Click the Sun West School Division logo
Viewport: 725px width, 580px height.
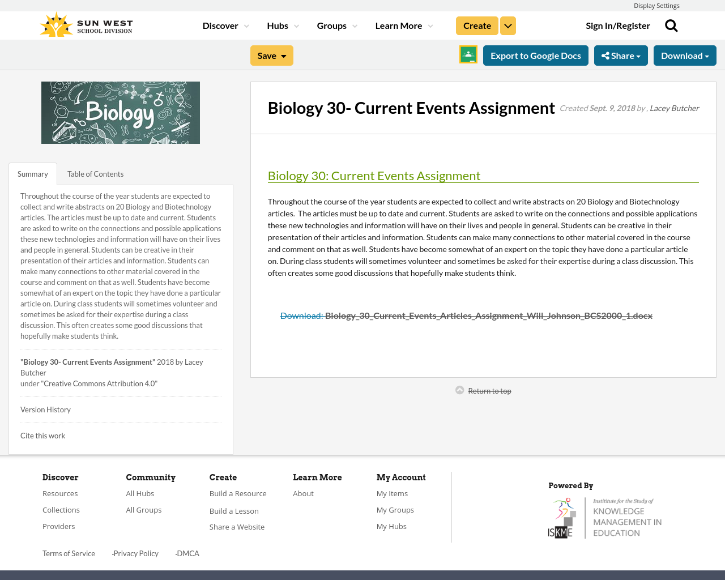pos(85,24)
